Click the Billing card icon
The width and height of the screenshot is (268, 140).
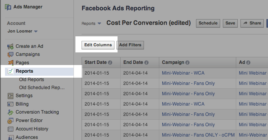click(x=10, y=104)
